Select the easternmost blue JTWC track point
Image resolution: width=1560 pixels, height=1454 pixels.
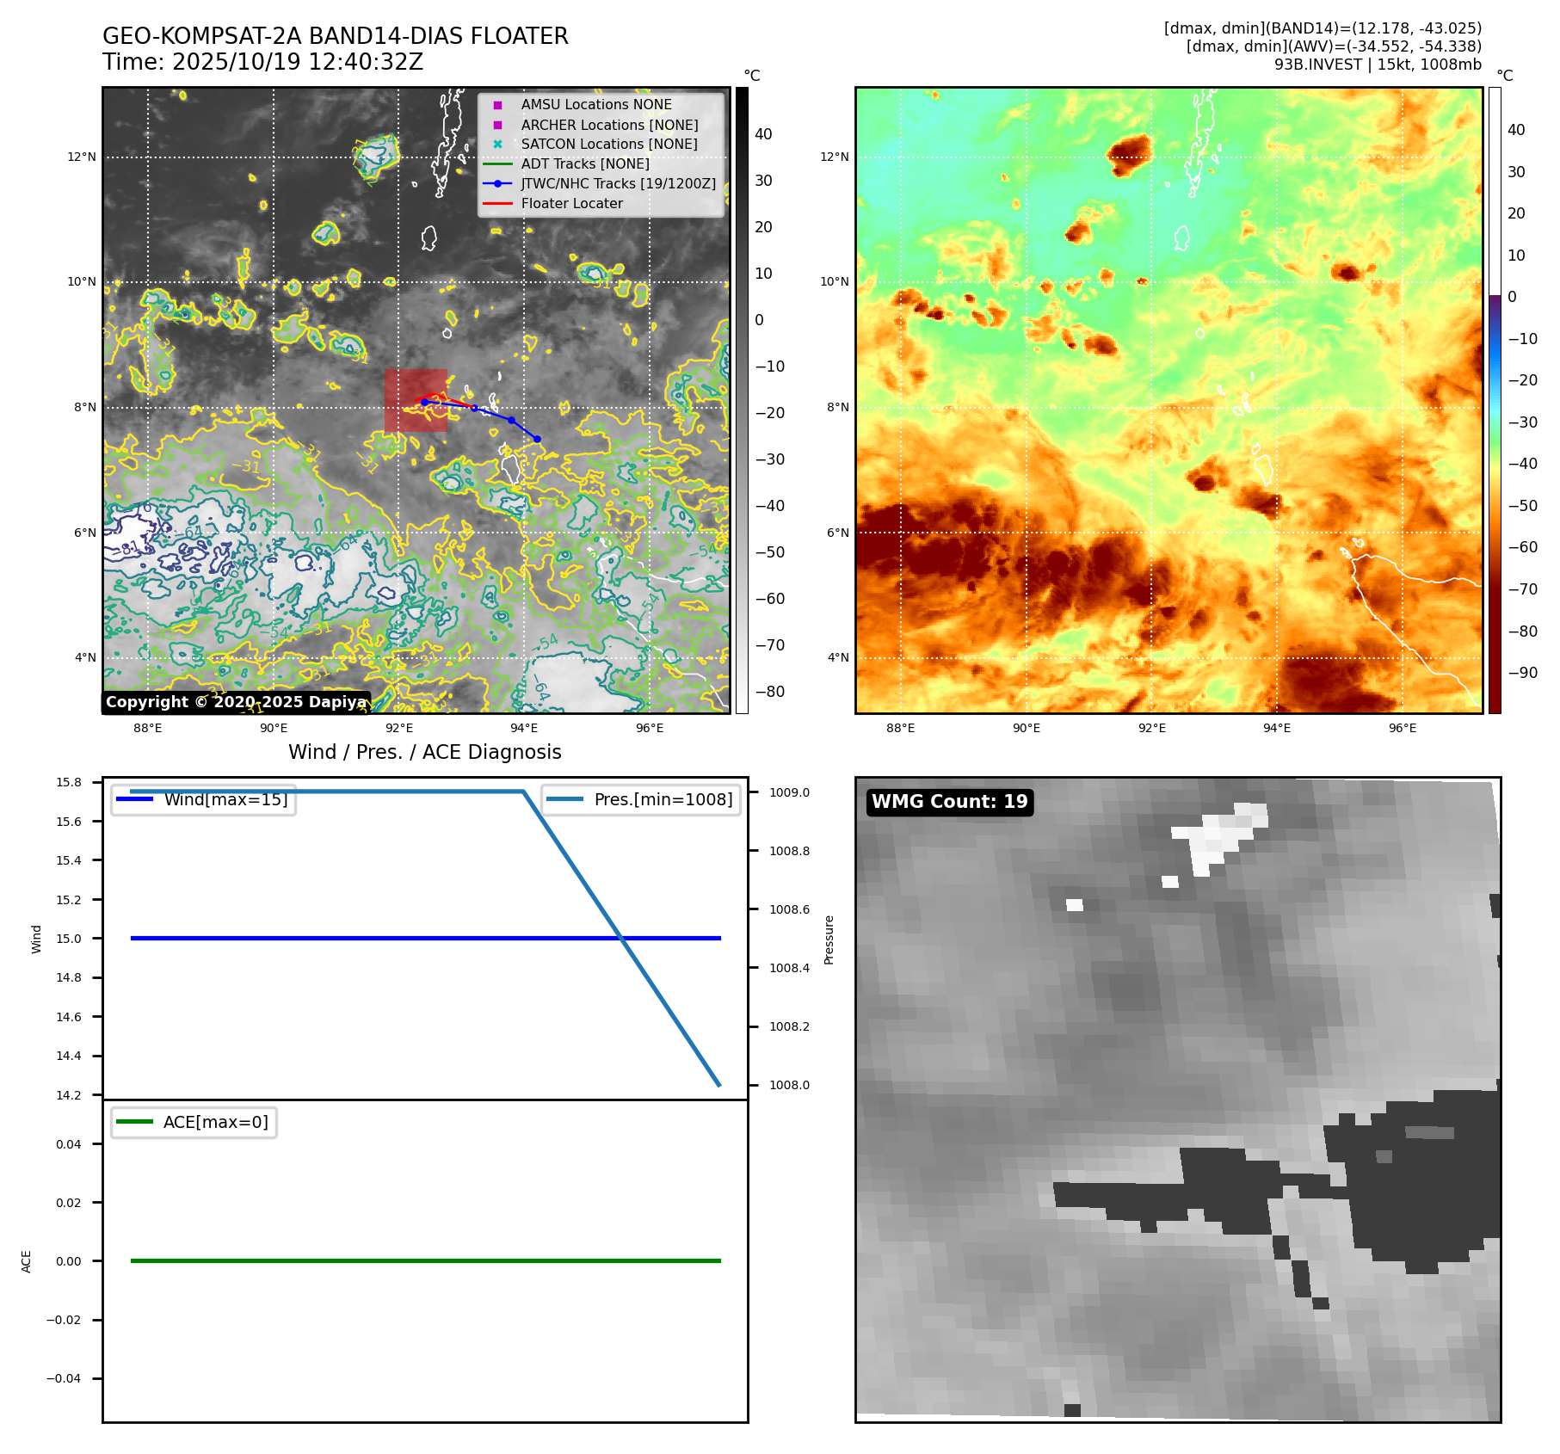(537, 439)
